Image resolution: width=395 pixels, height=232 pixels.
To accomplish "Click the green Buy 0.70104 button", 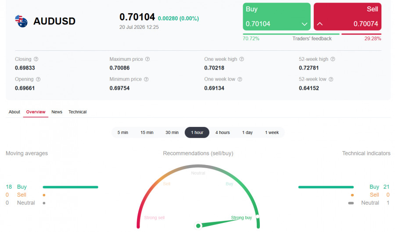I will point(276,17).
